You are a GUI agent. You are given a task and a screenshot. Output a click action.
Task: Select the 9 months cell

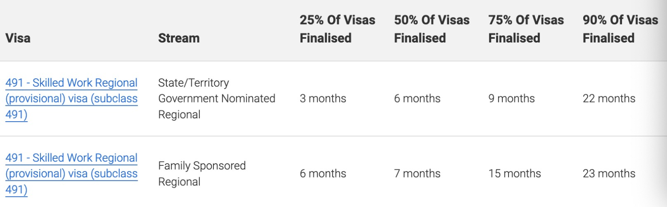tap(511, 99)
